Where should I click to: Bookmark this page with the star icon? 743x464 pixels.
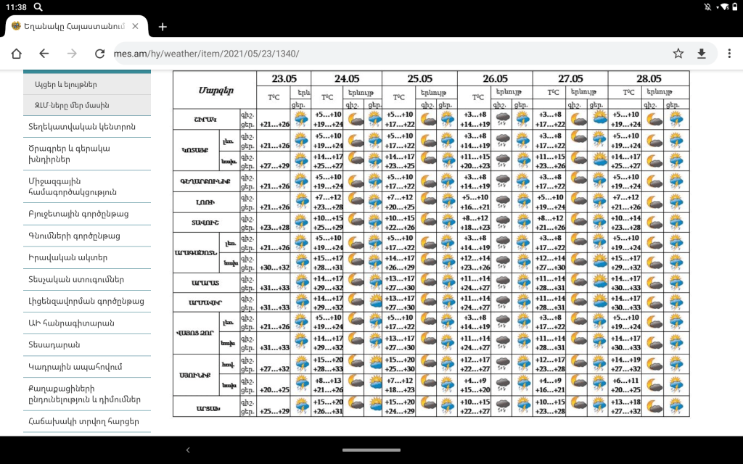[x=678, y=54]
